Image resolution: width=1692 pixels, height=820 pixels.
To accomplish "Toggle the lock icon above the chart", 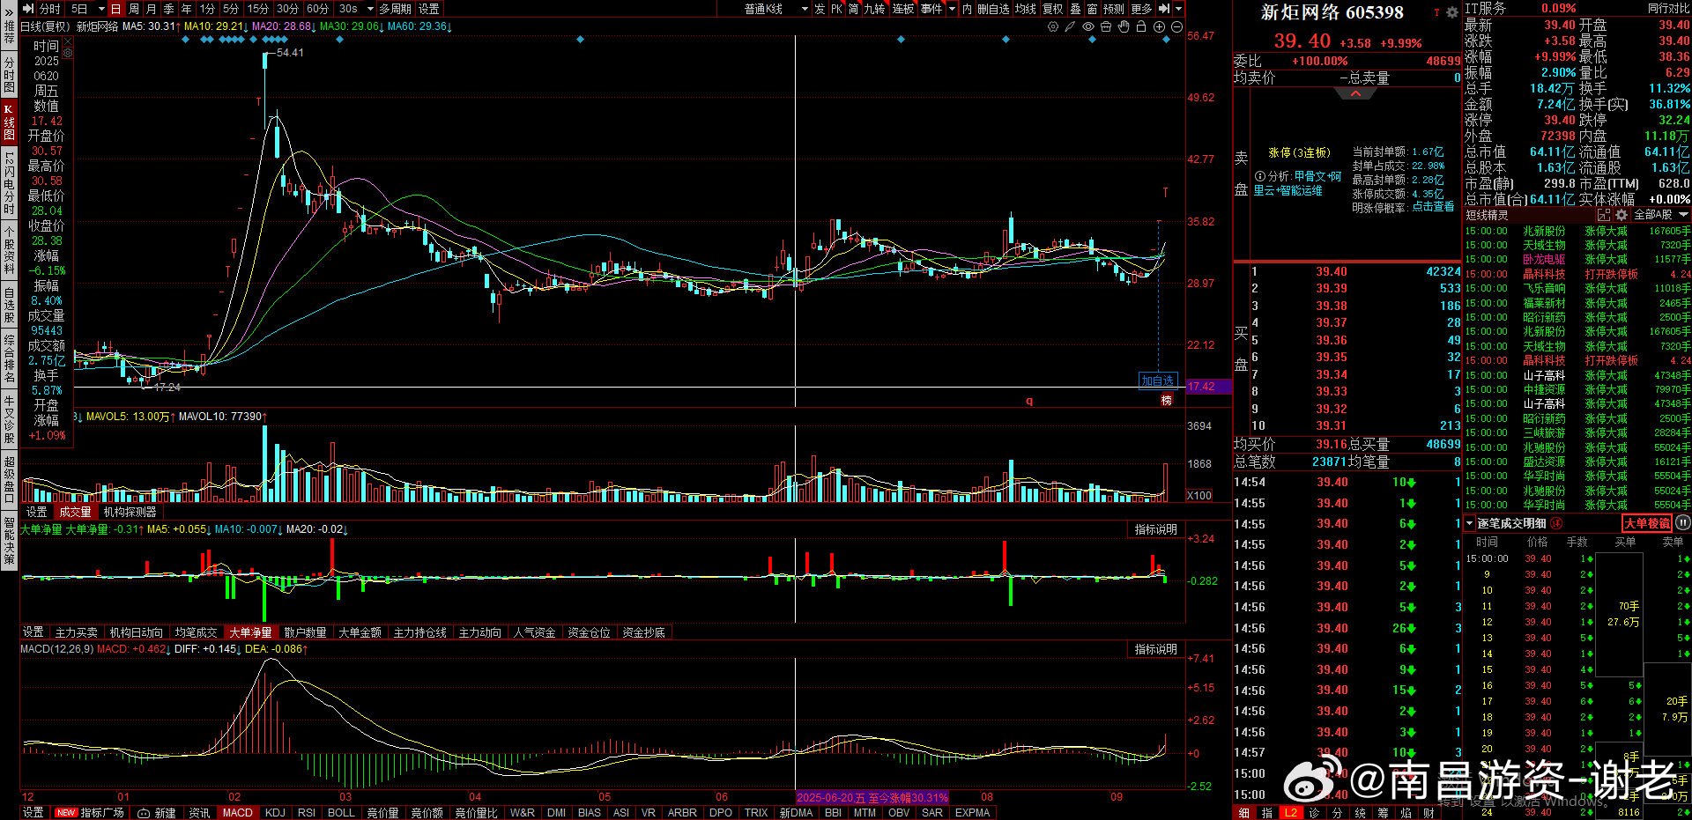I will tap(1141, 27).
